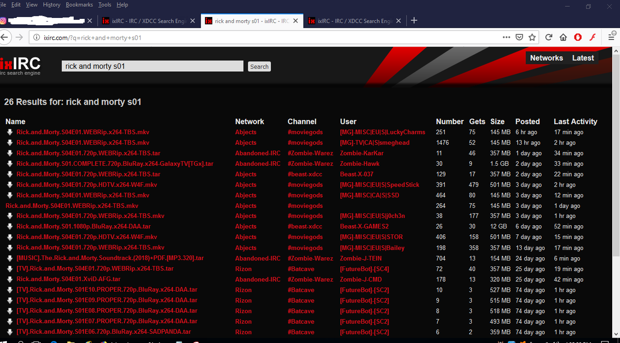Click the download arrow for the Zombie-KarKar row

[10, 153]
